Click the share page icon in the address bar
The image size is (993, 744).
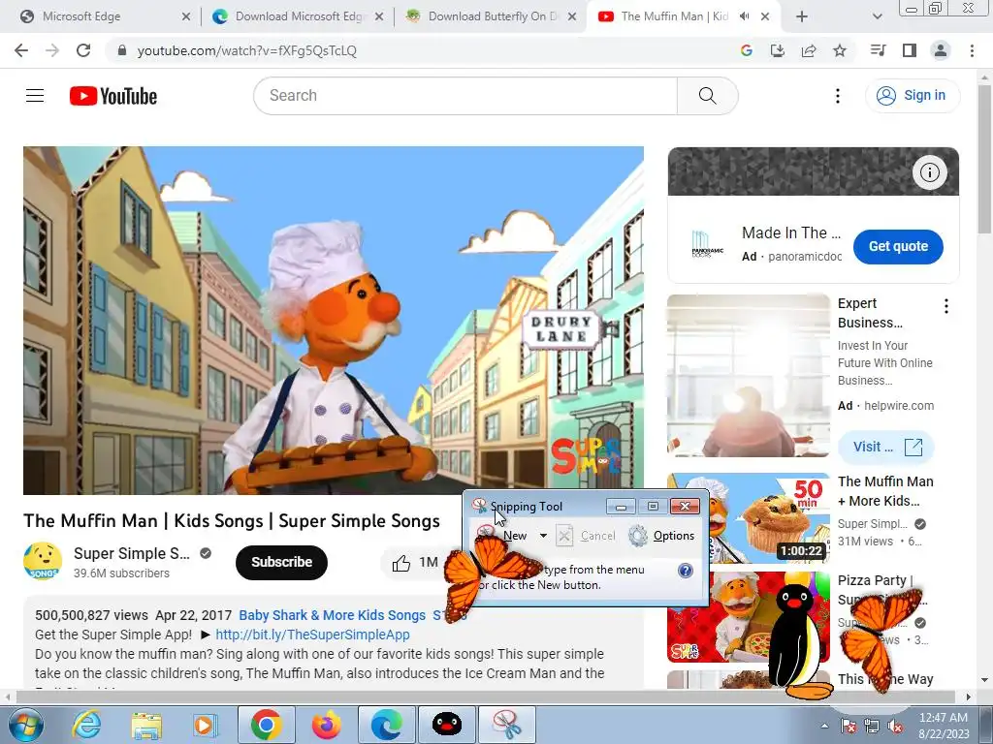[809, 50]
